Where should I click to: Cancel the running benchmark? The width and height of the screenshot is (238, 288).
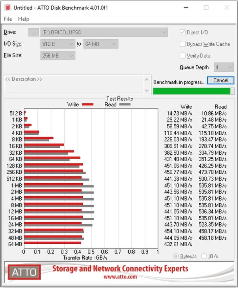pyautogui.click(x=221, y=80)
